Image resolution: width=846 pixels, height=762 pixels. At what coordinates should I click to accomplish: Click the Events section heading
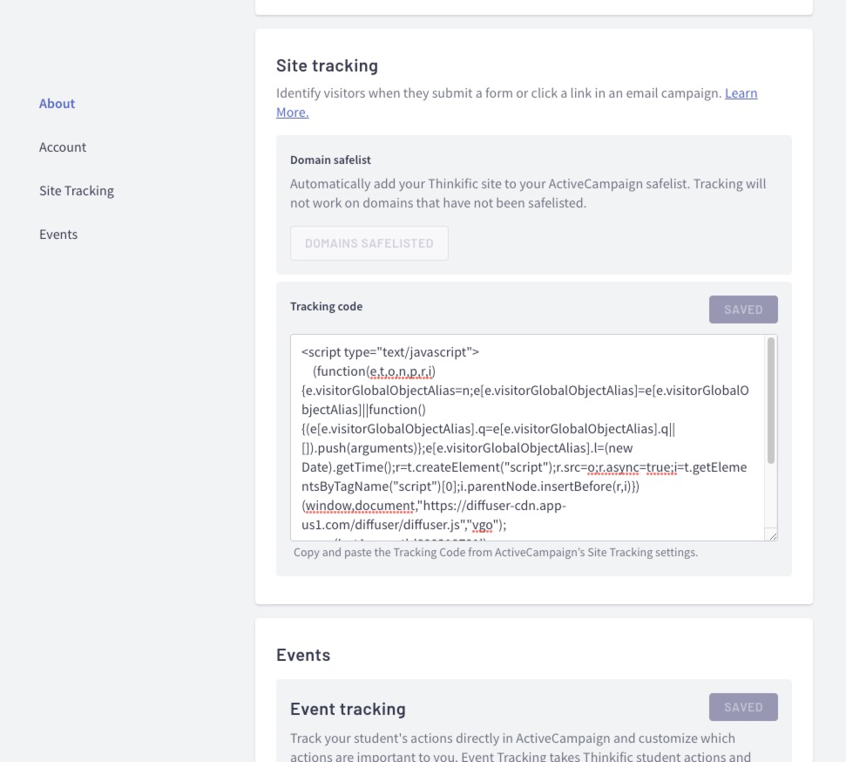point(303,655)
